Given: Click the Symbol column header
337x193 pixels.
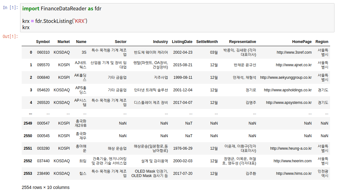Looking at the screenshot, I should [43, 42].
